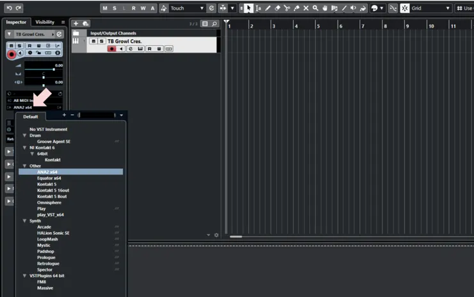Collapse the Drum category

(25, 135)
